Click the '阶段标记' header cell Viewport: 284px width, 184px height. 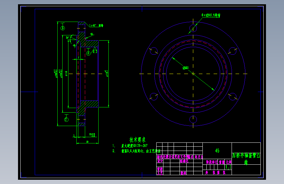coord(212,162)
